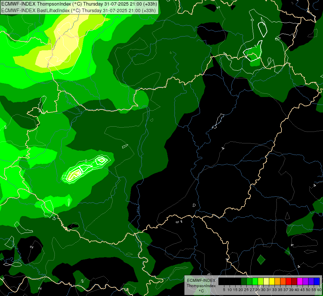Click the legend label 'ECMWF-INDEX'
The image size is (323, 296).
(x=201, y=281)
